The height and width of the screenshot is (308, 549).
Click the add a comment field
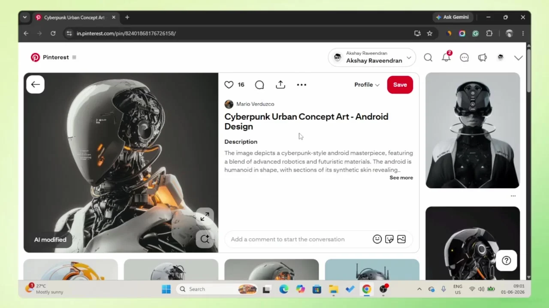(x=288, y=239)
